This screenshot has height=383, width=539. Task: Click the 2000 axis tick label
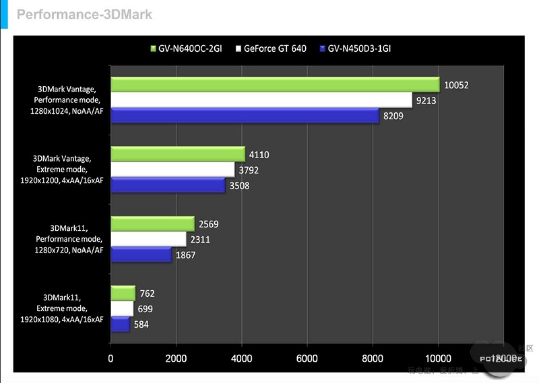(176, 359)
